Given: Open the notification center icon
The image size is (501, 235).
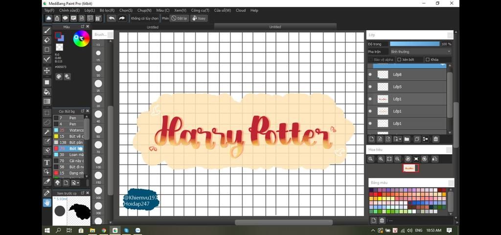Looking at the screenshot, I should [449, 230].
